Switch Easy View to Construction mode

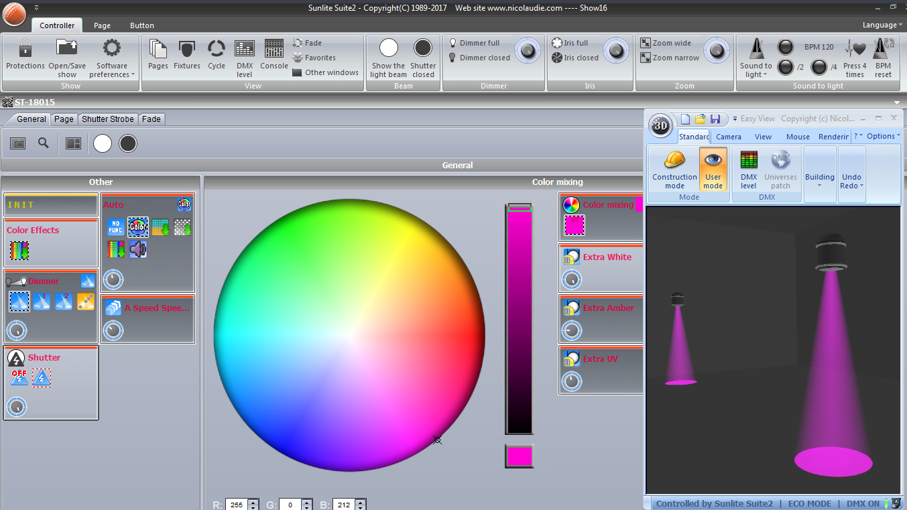tap(674, 170)
